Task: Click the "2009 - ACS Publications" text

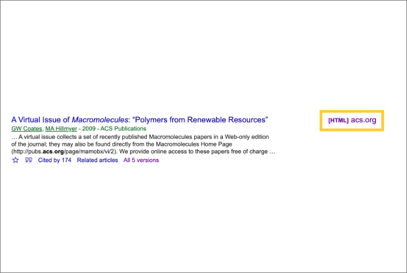Action: point(114,128)
